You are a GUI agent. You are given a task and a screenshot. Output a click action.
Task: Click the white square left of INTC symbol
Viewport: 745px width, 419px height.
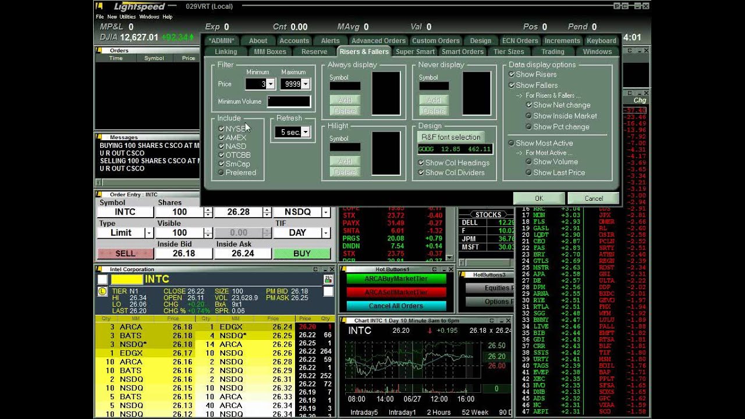pos(102,279)
